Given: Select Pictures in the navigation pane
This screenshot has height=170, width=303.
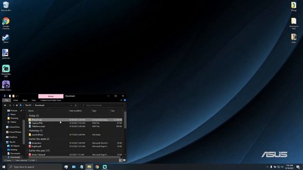Looking at the screenshot, I should click(x=14, y=110).
